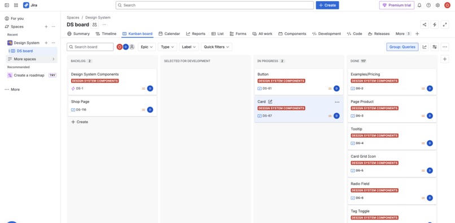Expand More spaces in sidebar
The width and height of the screenshot is (455, 223).
point(32,59)
